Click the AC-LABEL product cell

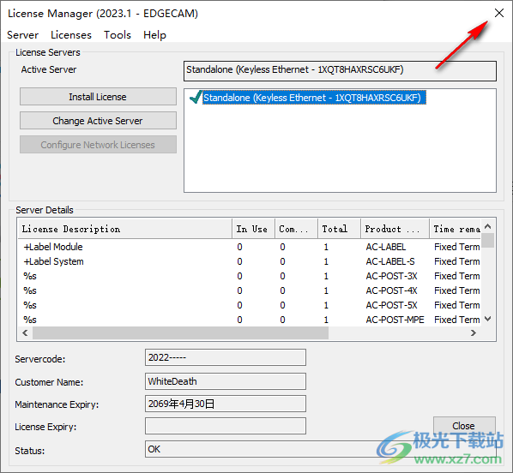click(386, 247)
